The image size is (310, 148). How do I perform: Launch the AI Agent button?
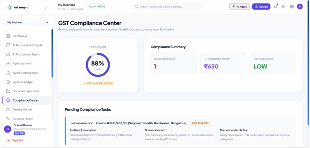[239, 7]
